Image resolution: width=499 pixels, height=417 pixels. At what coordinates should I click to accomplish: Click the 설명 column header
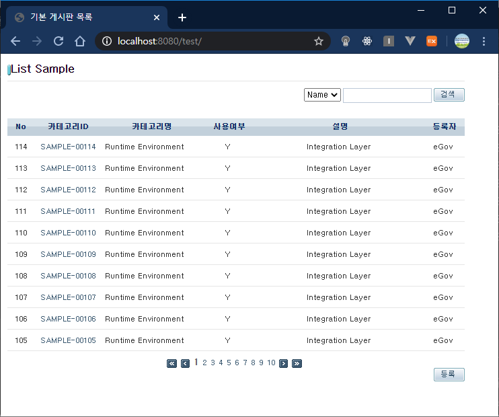click(340, 126)
